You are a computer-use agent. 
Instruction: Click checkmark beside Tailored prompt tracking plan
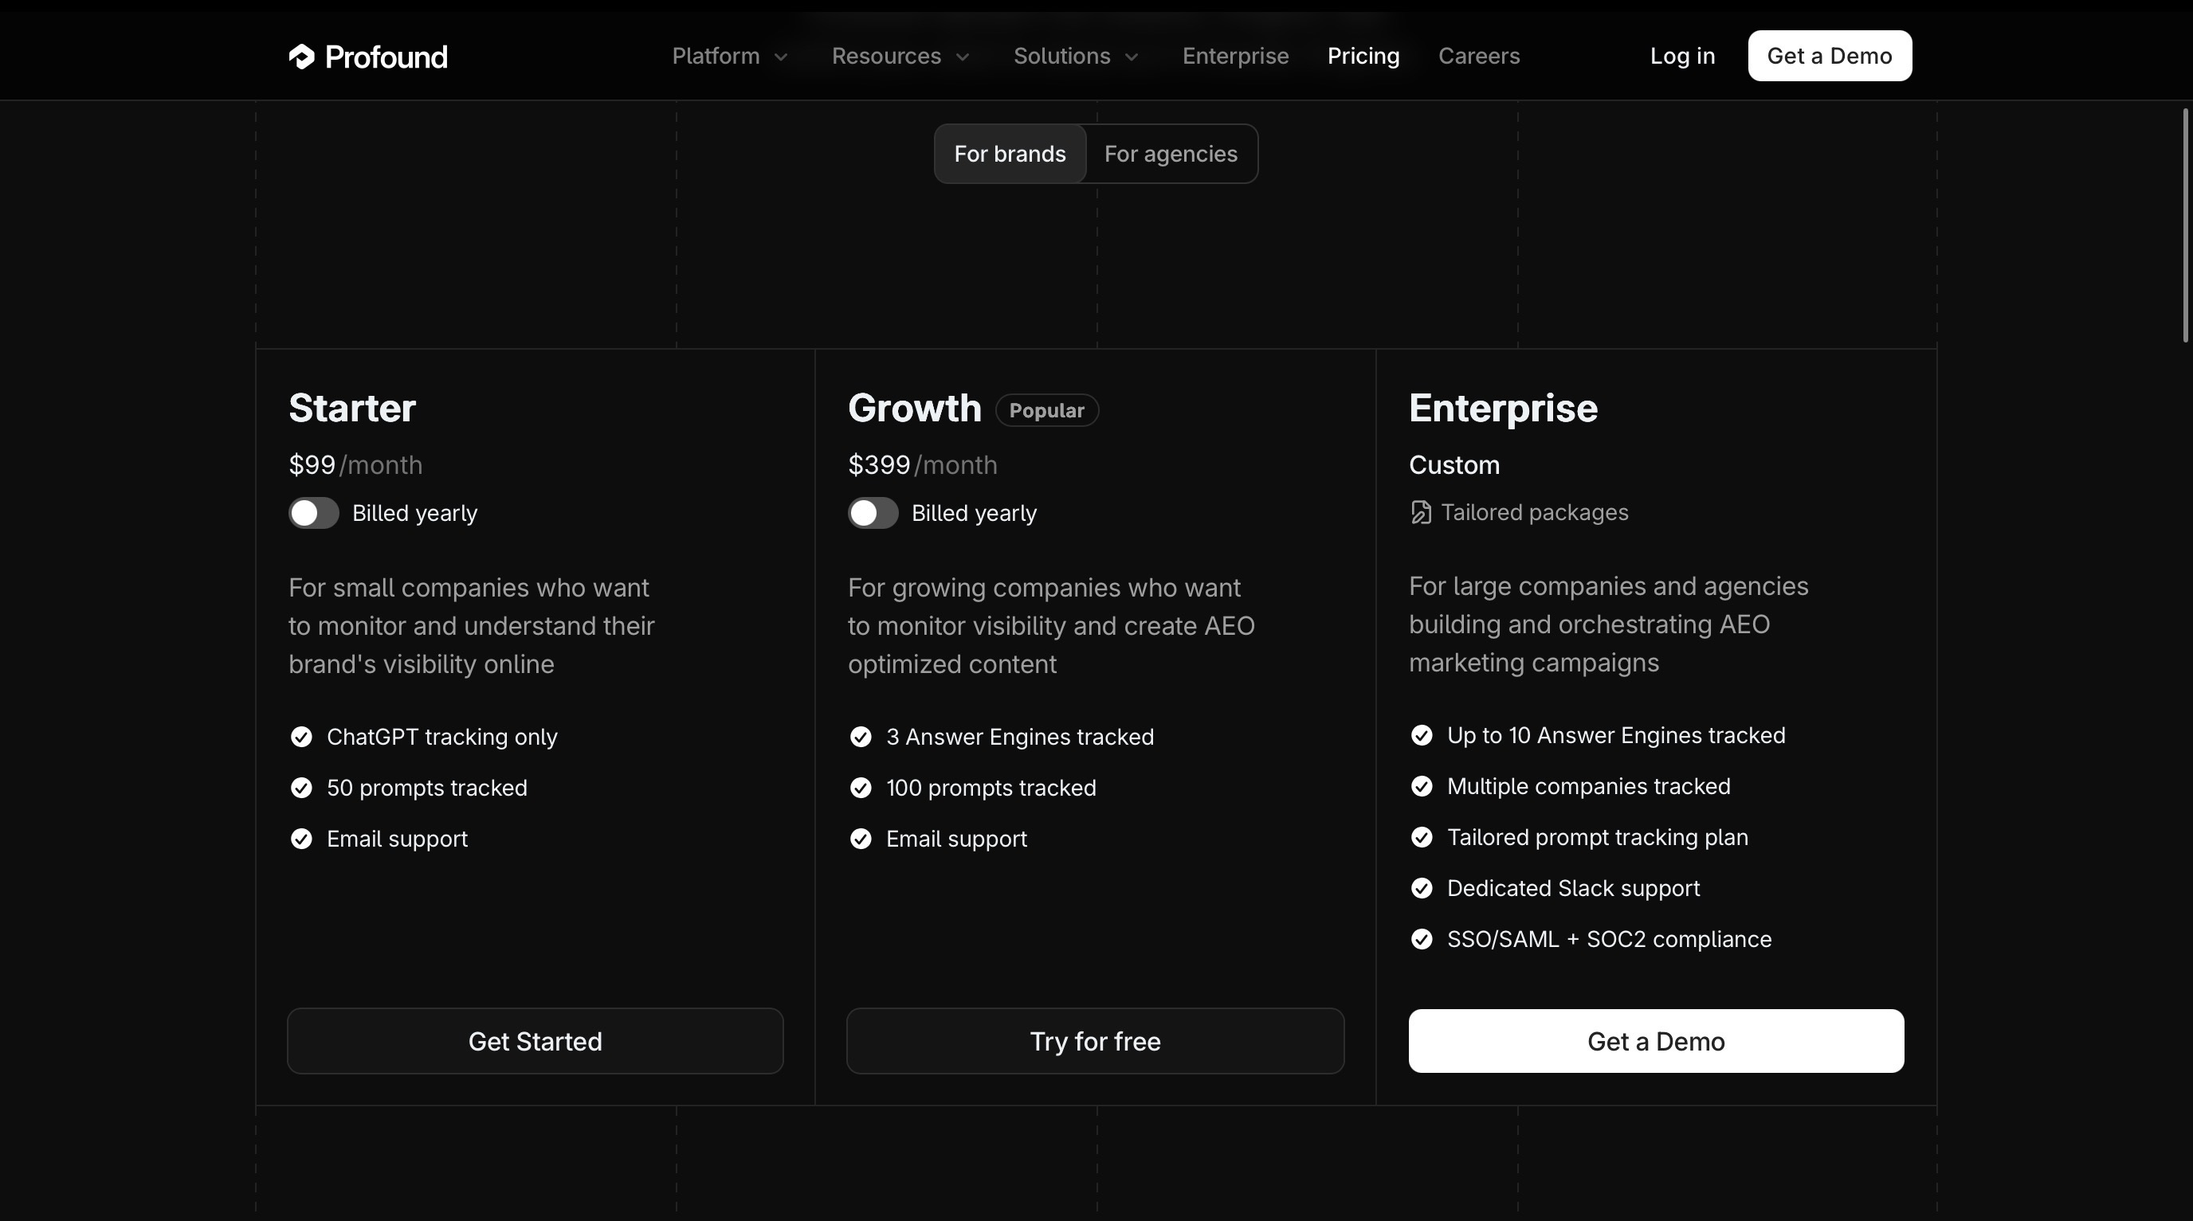pyautogui.click(x=1422, y=837)
